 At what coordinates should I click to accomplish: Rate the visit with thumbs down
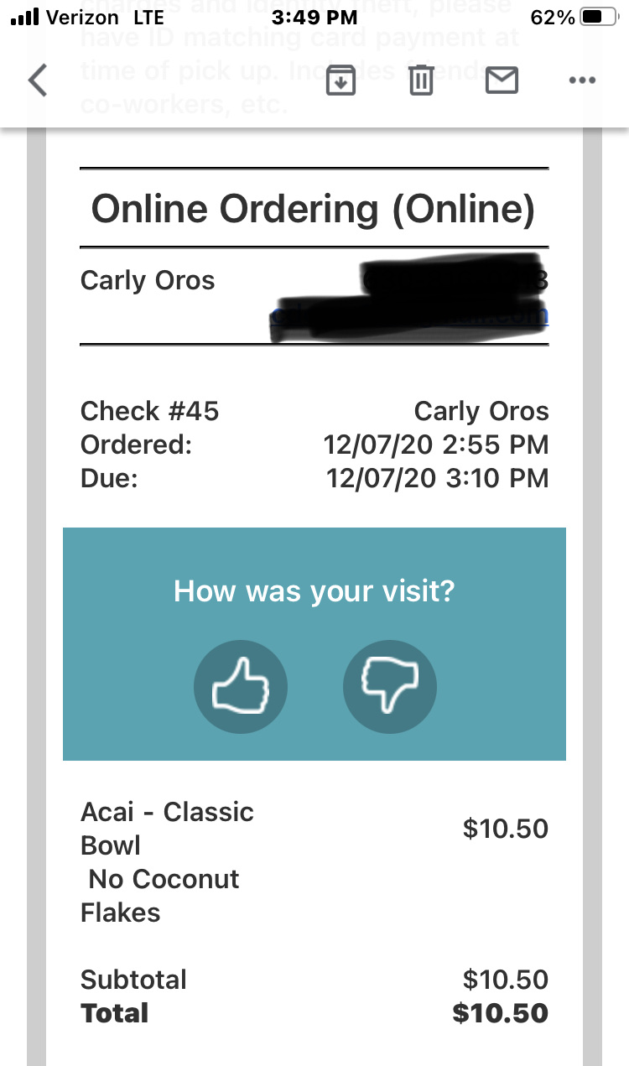pyautogui.click(x=389, y=687)
